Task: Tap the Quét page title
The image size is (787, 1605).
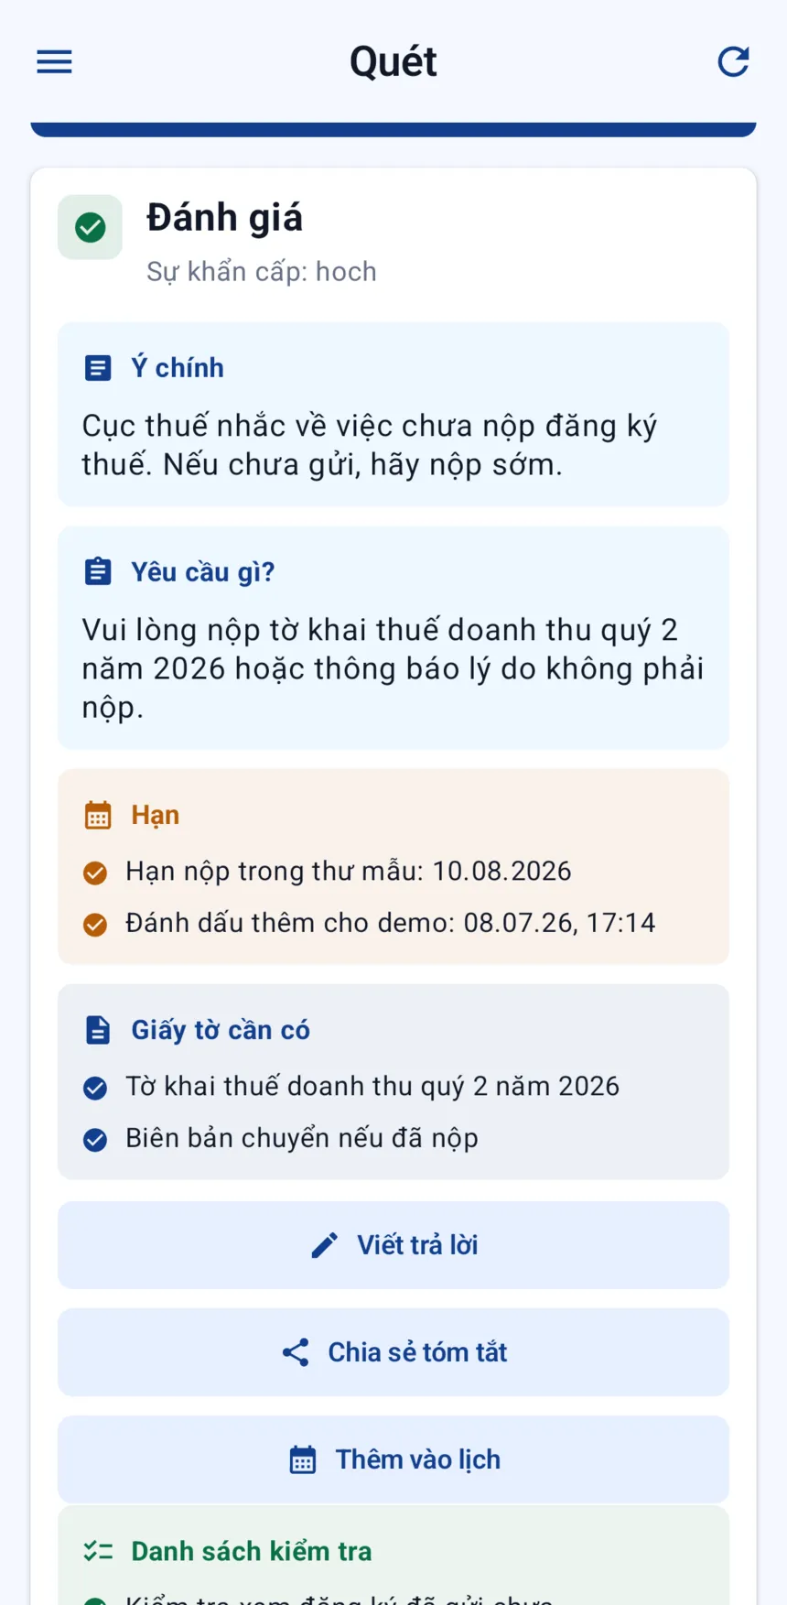Action: coord(393,61)
